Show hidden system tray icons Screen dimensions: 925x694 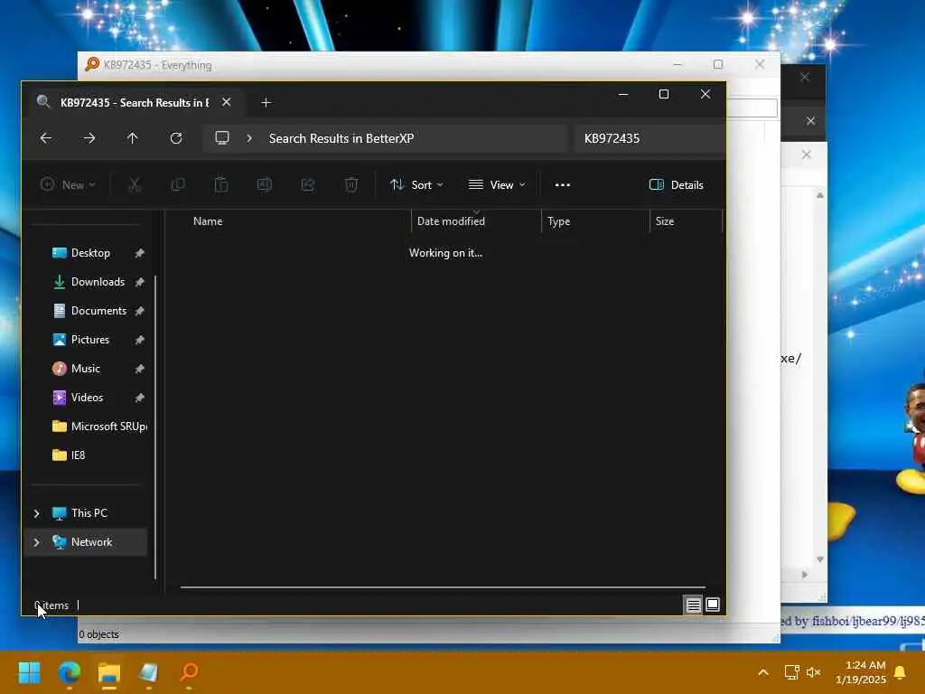762,672
